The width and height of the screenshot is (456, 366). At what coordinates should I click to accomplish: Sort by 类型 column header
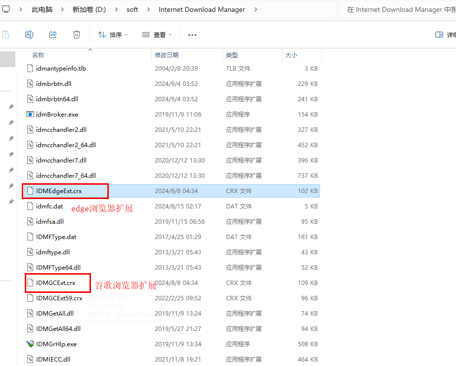(232, 55)
